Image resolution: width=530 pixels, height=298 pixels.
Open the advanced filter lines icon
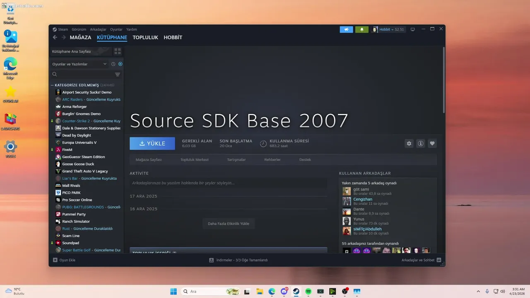tap(118, 74)
